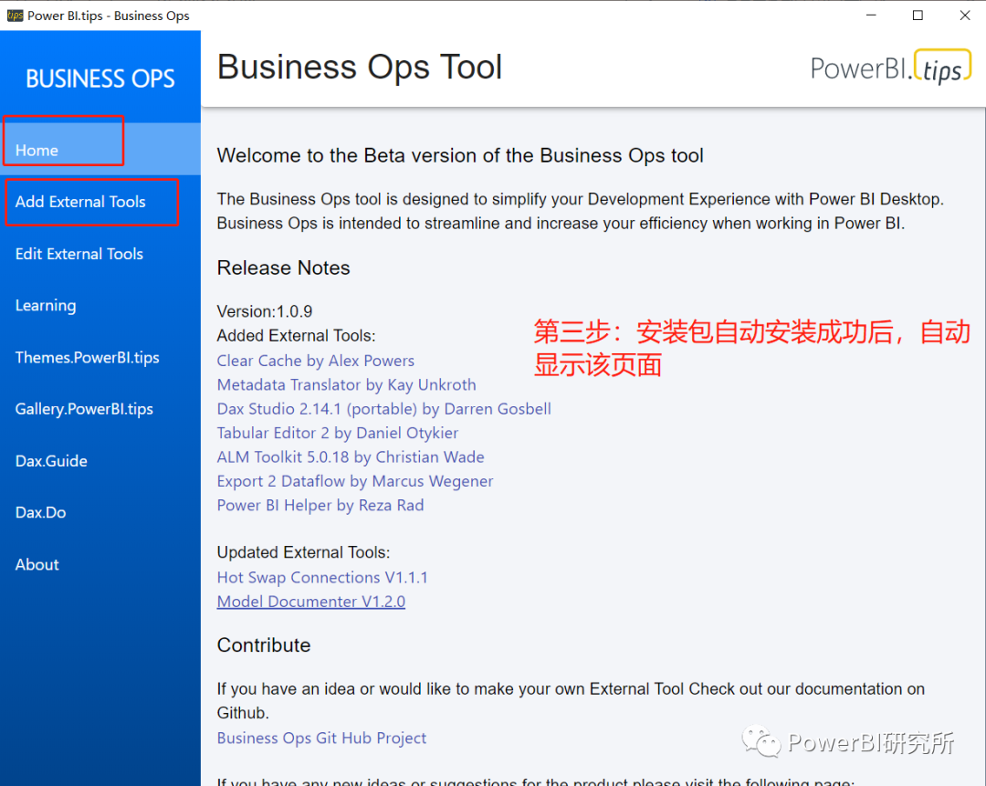Open Themes.PowerBI.tips in sidebar
Screen dimensions: 986x786
(x=100, y=357)
